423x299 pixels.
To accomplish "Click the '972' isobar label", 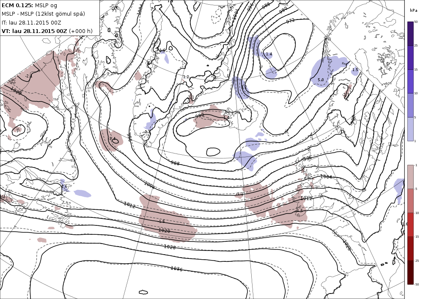I will (x=290, y=20).
